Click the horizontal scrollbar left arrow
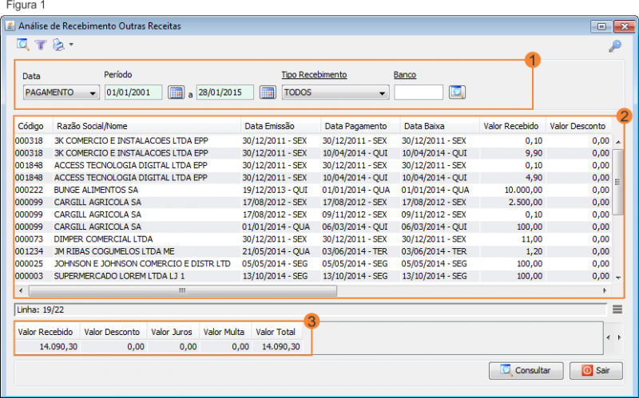This screenshot has height=398, width=639. pos(21,290)
